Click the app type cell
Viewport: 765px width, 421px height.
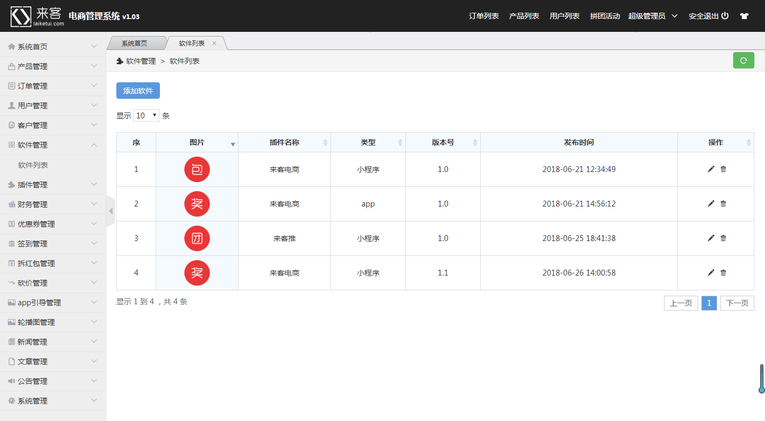[x=368, y=204]
